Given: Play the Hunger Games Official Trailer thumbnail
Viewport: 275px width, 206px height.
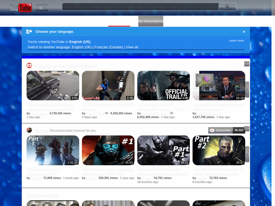Looking at the screenshot, I should [164, 86].
